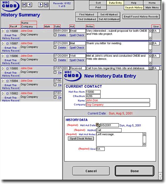Spell Check the 07/21/2001 Mail record
Image resolution: width=166 pixels, height=184 pixels.
(x=77, y=48)
